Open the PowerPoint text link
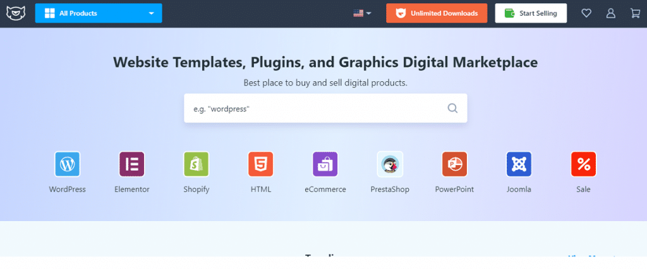The image size is (647, 269). pos(454,190)
